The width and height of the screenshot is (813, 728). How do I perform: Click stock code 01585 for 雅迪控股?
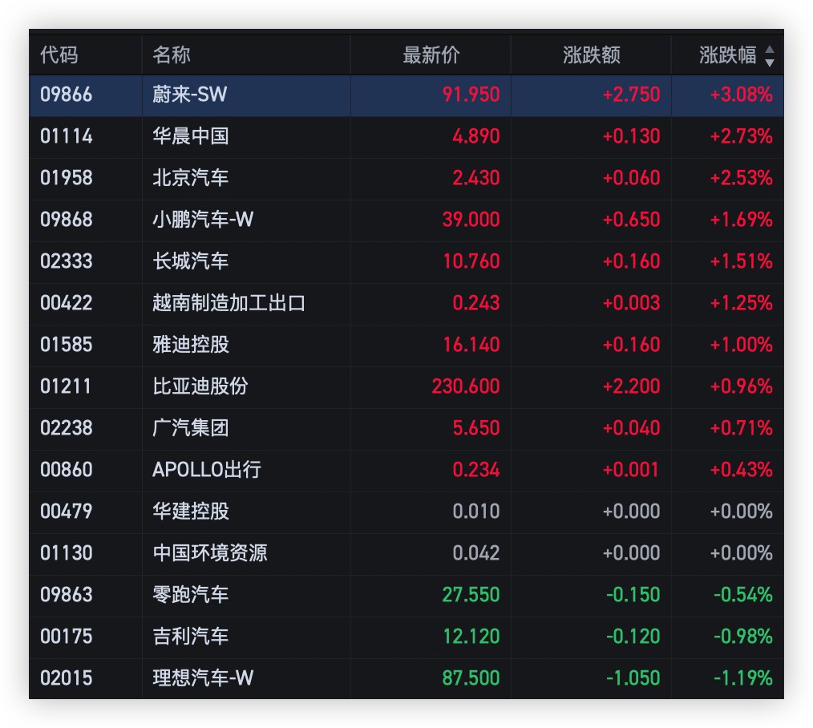pyautogui.click(x=67, y=345)
